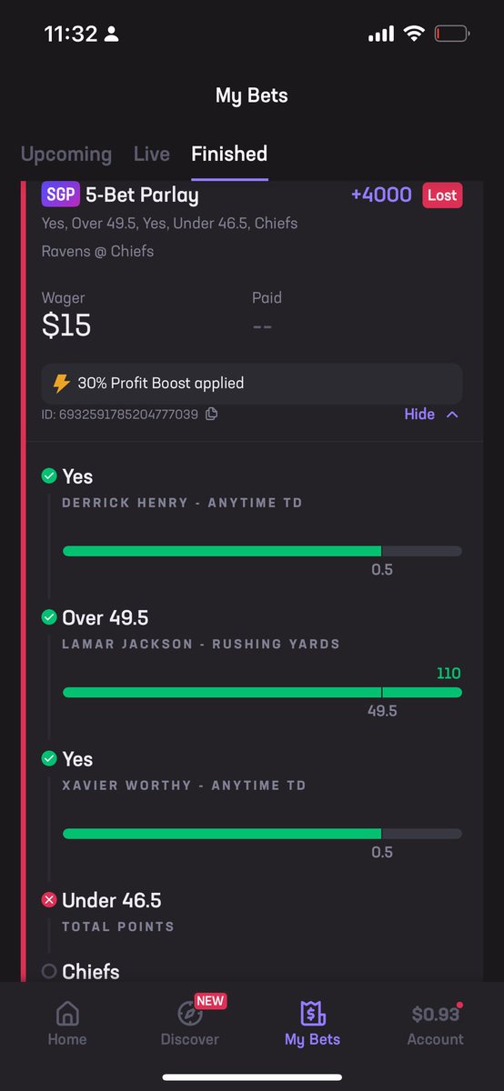Tap the purple SGP badge
The height and width of the screenshot is (1091, 504).
61,195
